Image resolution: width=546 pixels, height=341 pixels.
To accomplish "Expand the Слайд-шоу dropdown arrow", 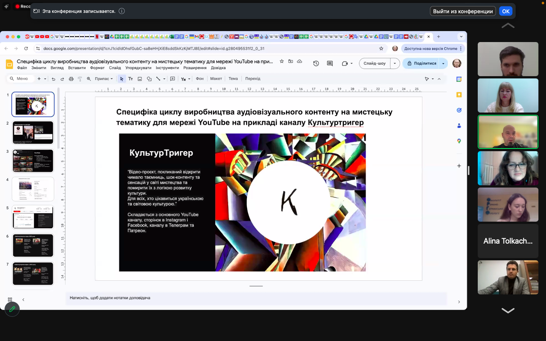I will click(395, 63).
